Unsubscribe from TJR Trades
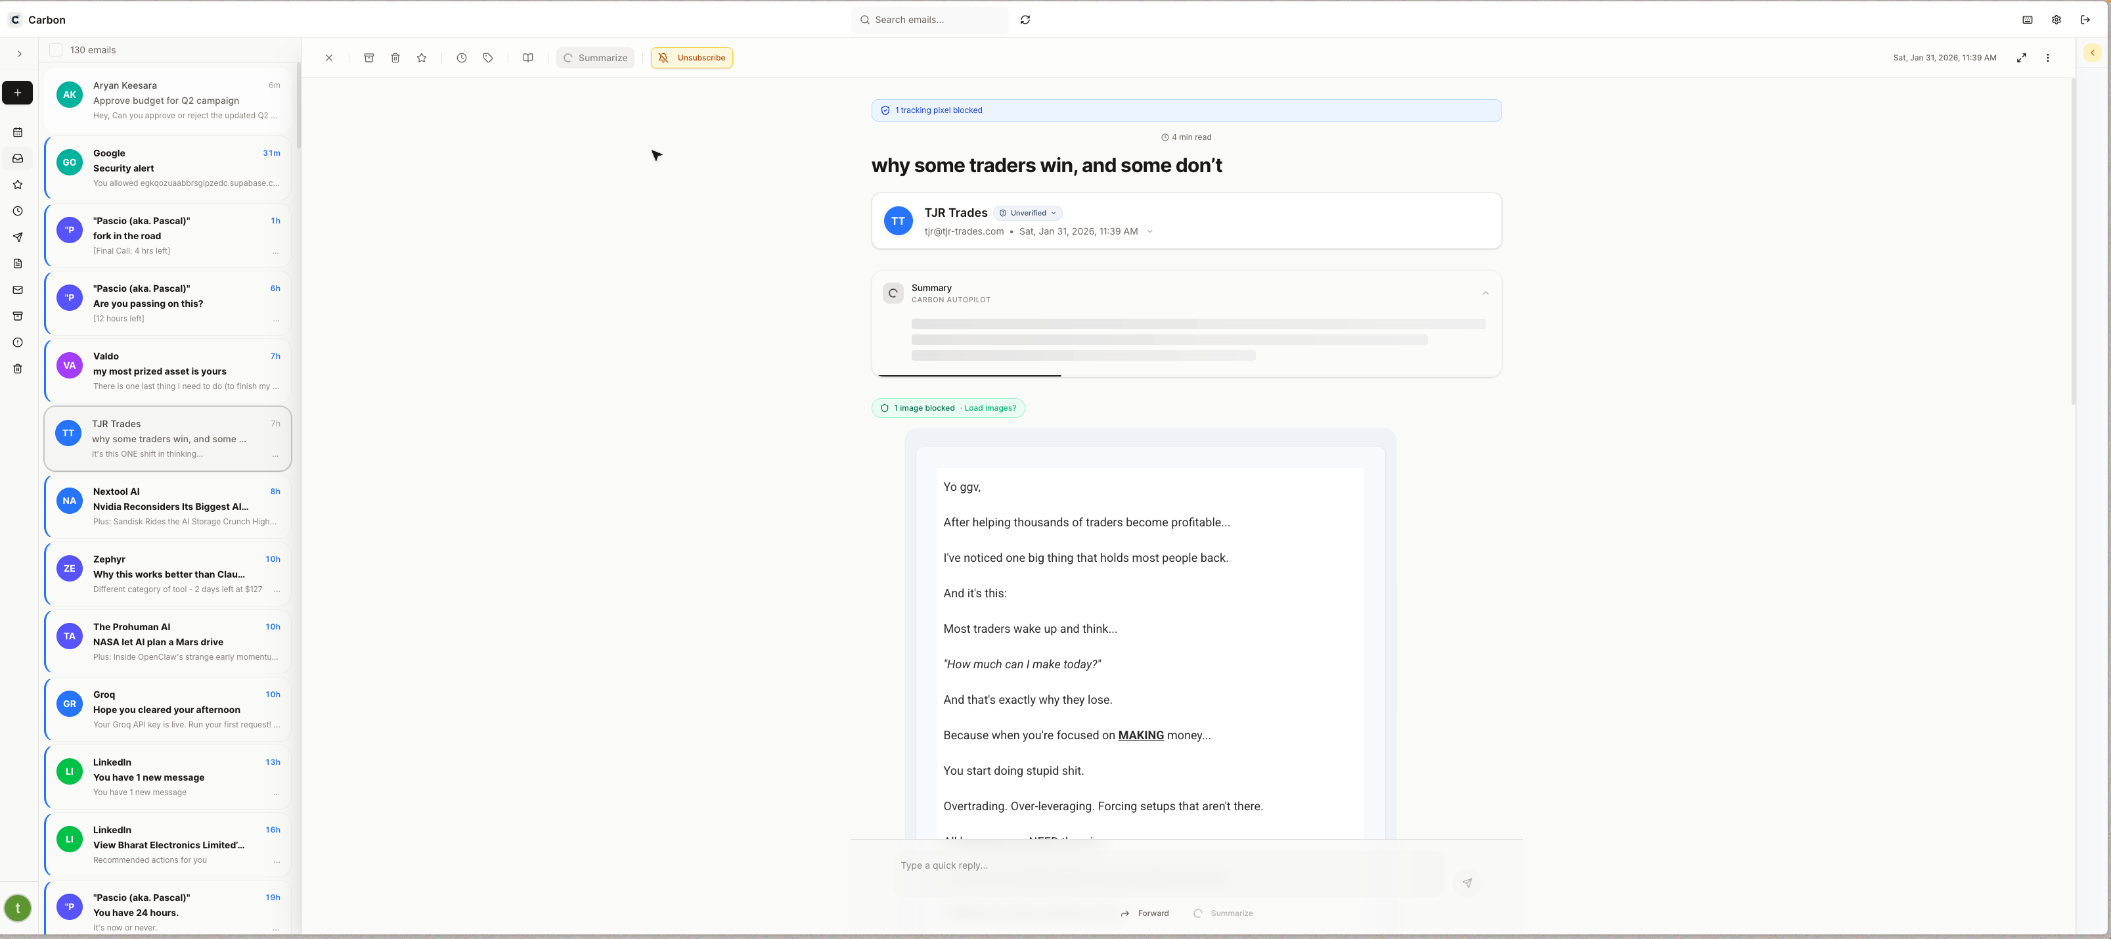This screenshot has height=939, width=2111. tap(691, 57)
